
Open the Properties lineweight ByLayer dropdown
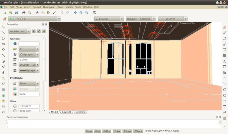point(29,70)
